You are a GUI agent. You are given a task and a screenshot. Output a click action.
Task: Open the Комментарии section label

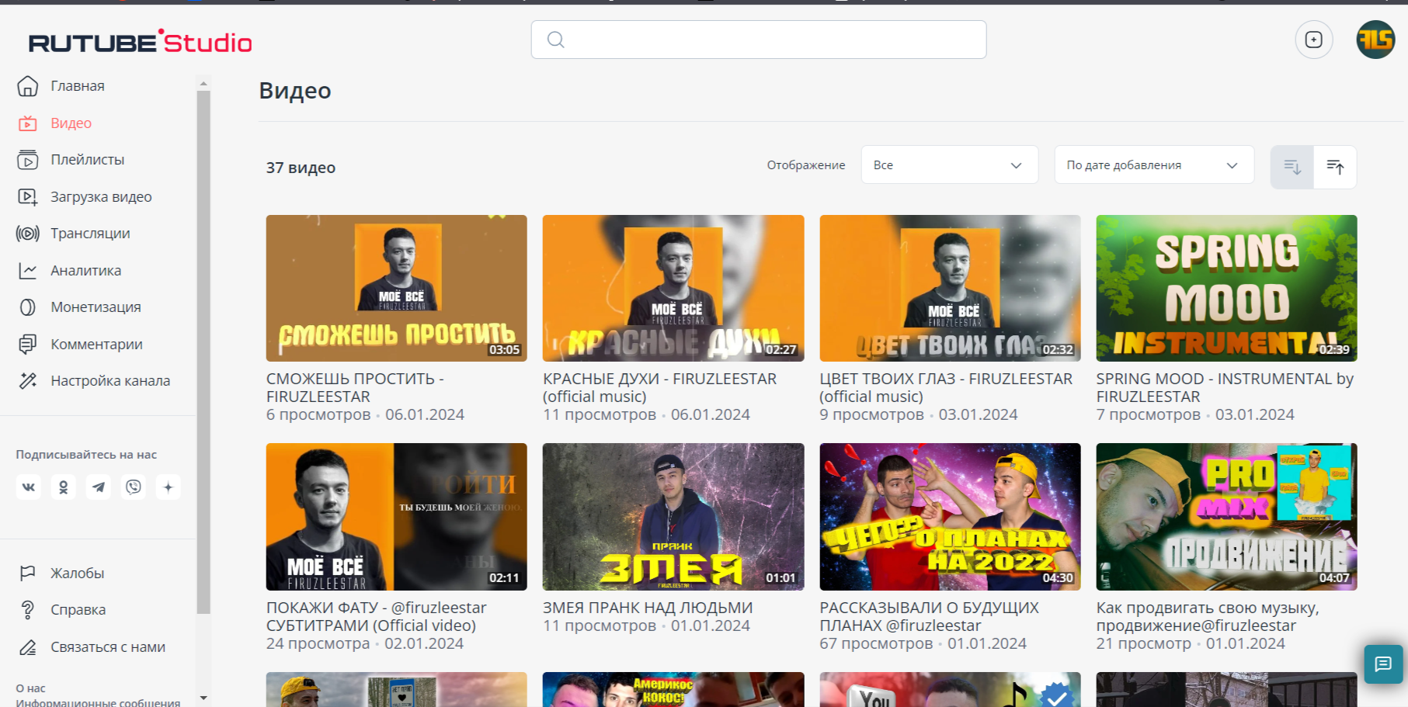click(97, 345)
